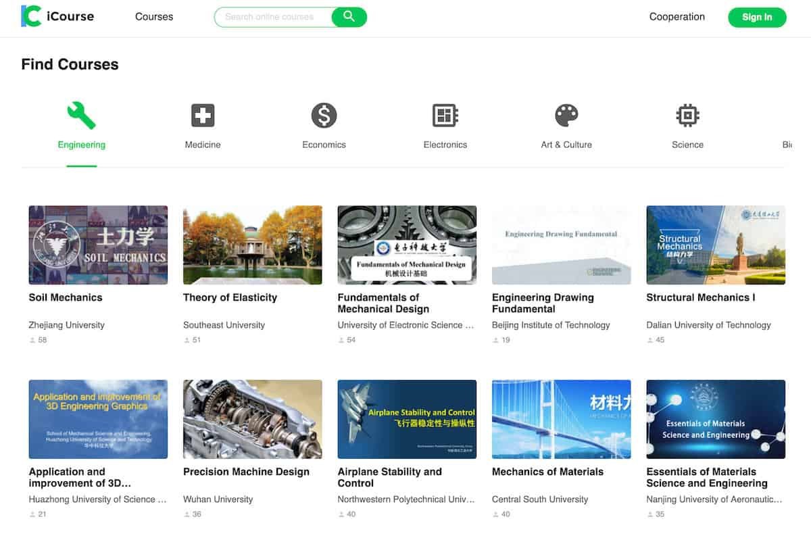
Task: Click the green search magnifier button
Action: coord(349,17)
